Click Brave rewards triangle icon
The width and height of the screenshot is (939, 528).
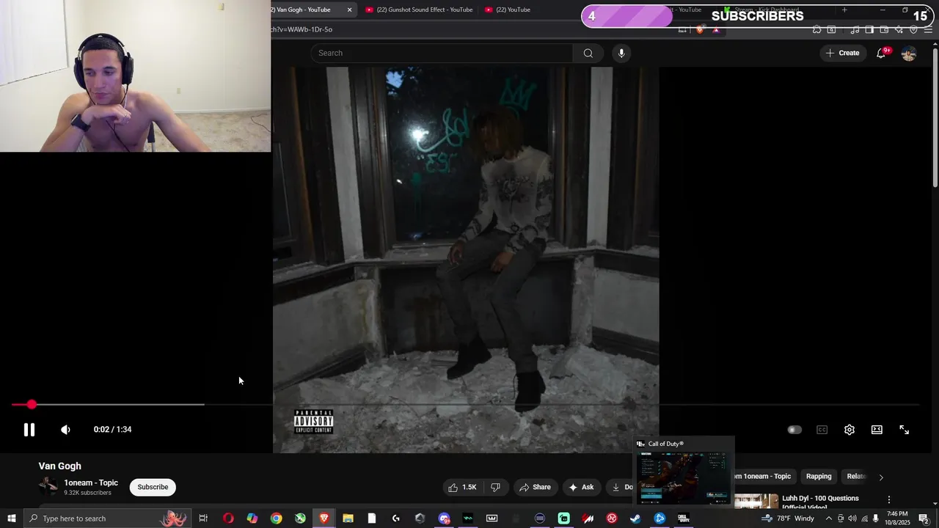pyautogui.click(x=716, y=29)
